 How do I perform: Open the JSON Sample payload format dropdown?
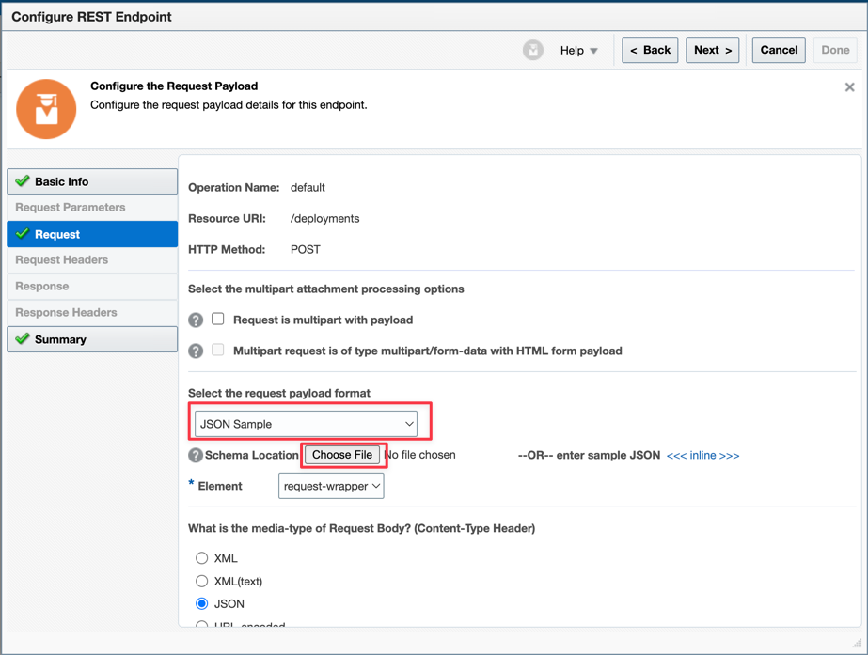coord(306,424)
